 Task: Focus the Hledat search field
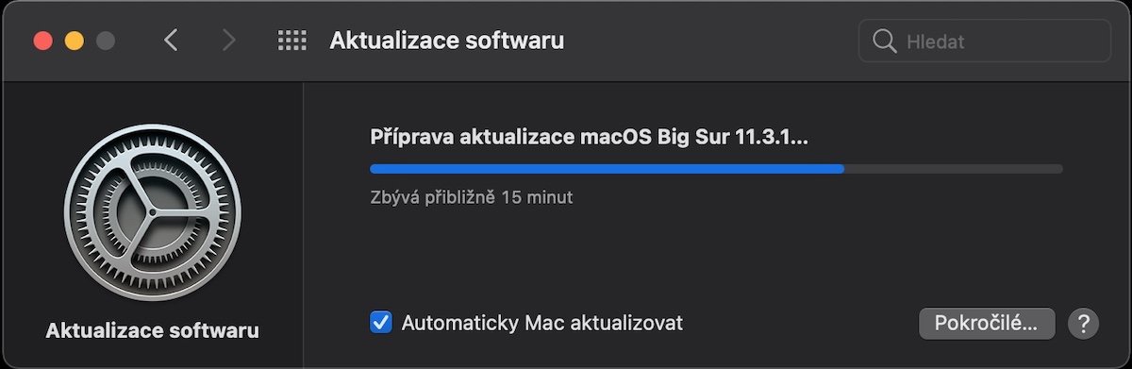pos(985,42)
